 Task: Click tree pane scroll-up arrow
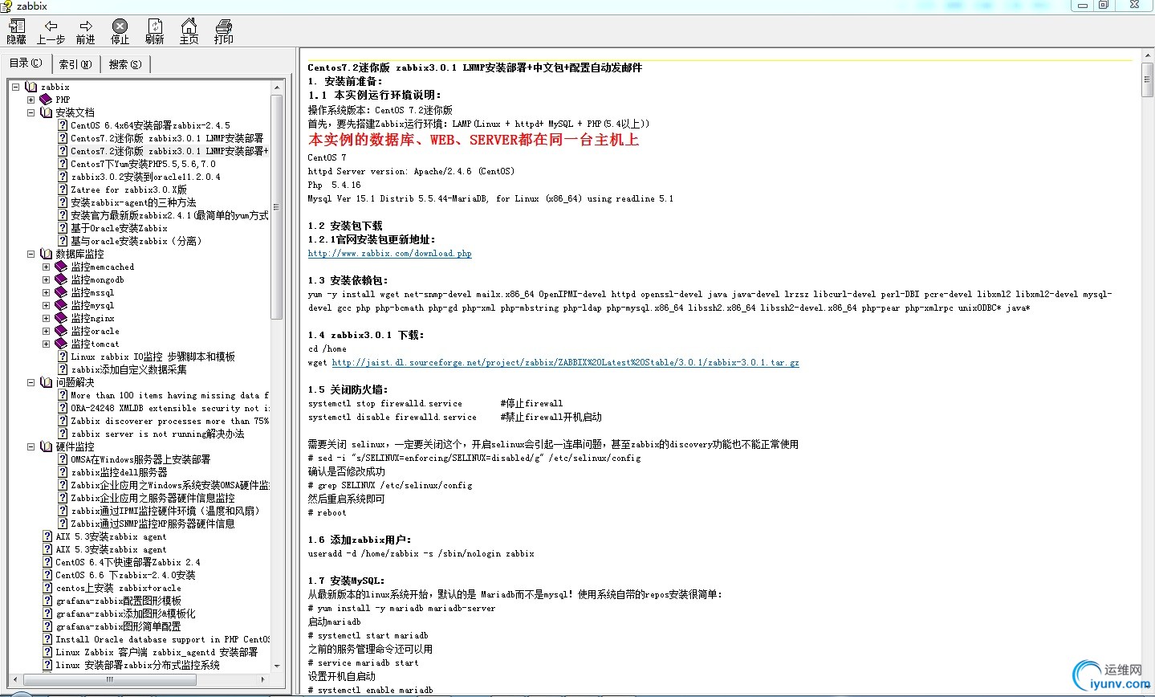click(x=277, y=88)
